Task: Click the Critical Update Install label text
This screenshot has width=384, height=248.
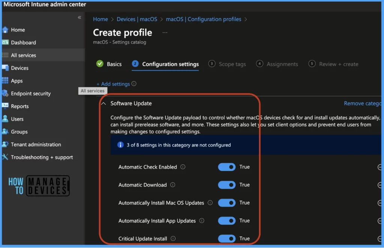Action: [x=143, y=239]
